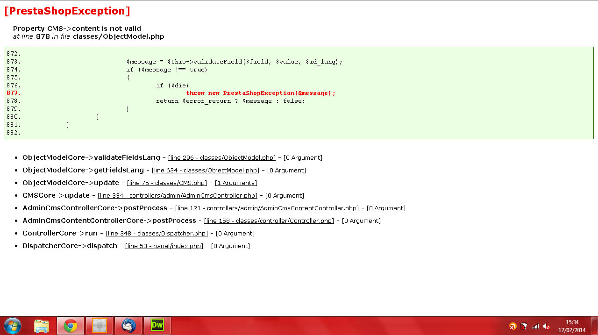
Task: Click [0 Argument] on validateFieldsLang row
Action: point(303,158)
